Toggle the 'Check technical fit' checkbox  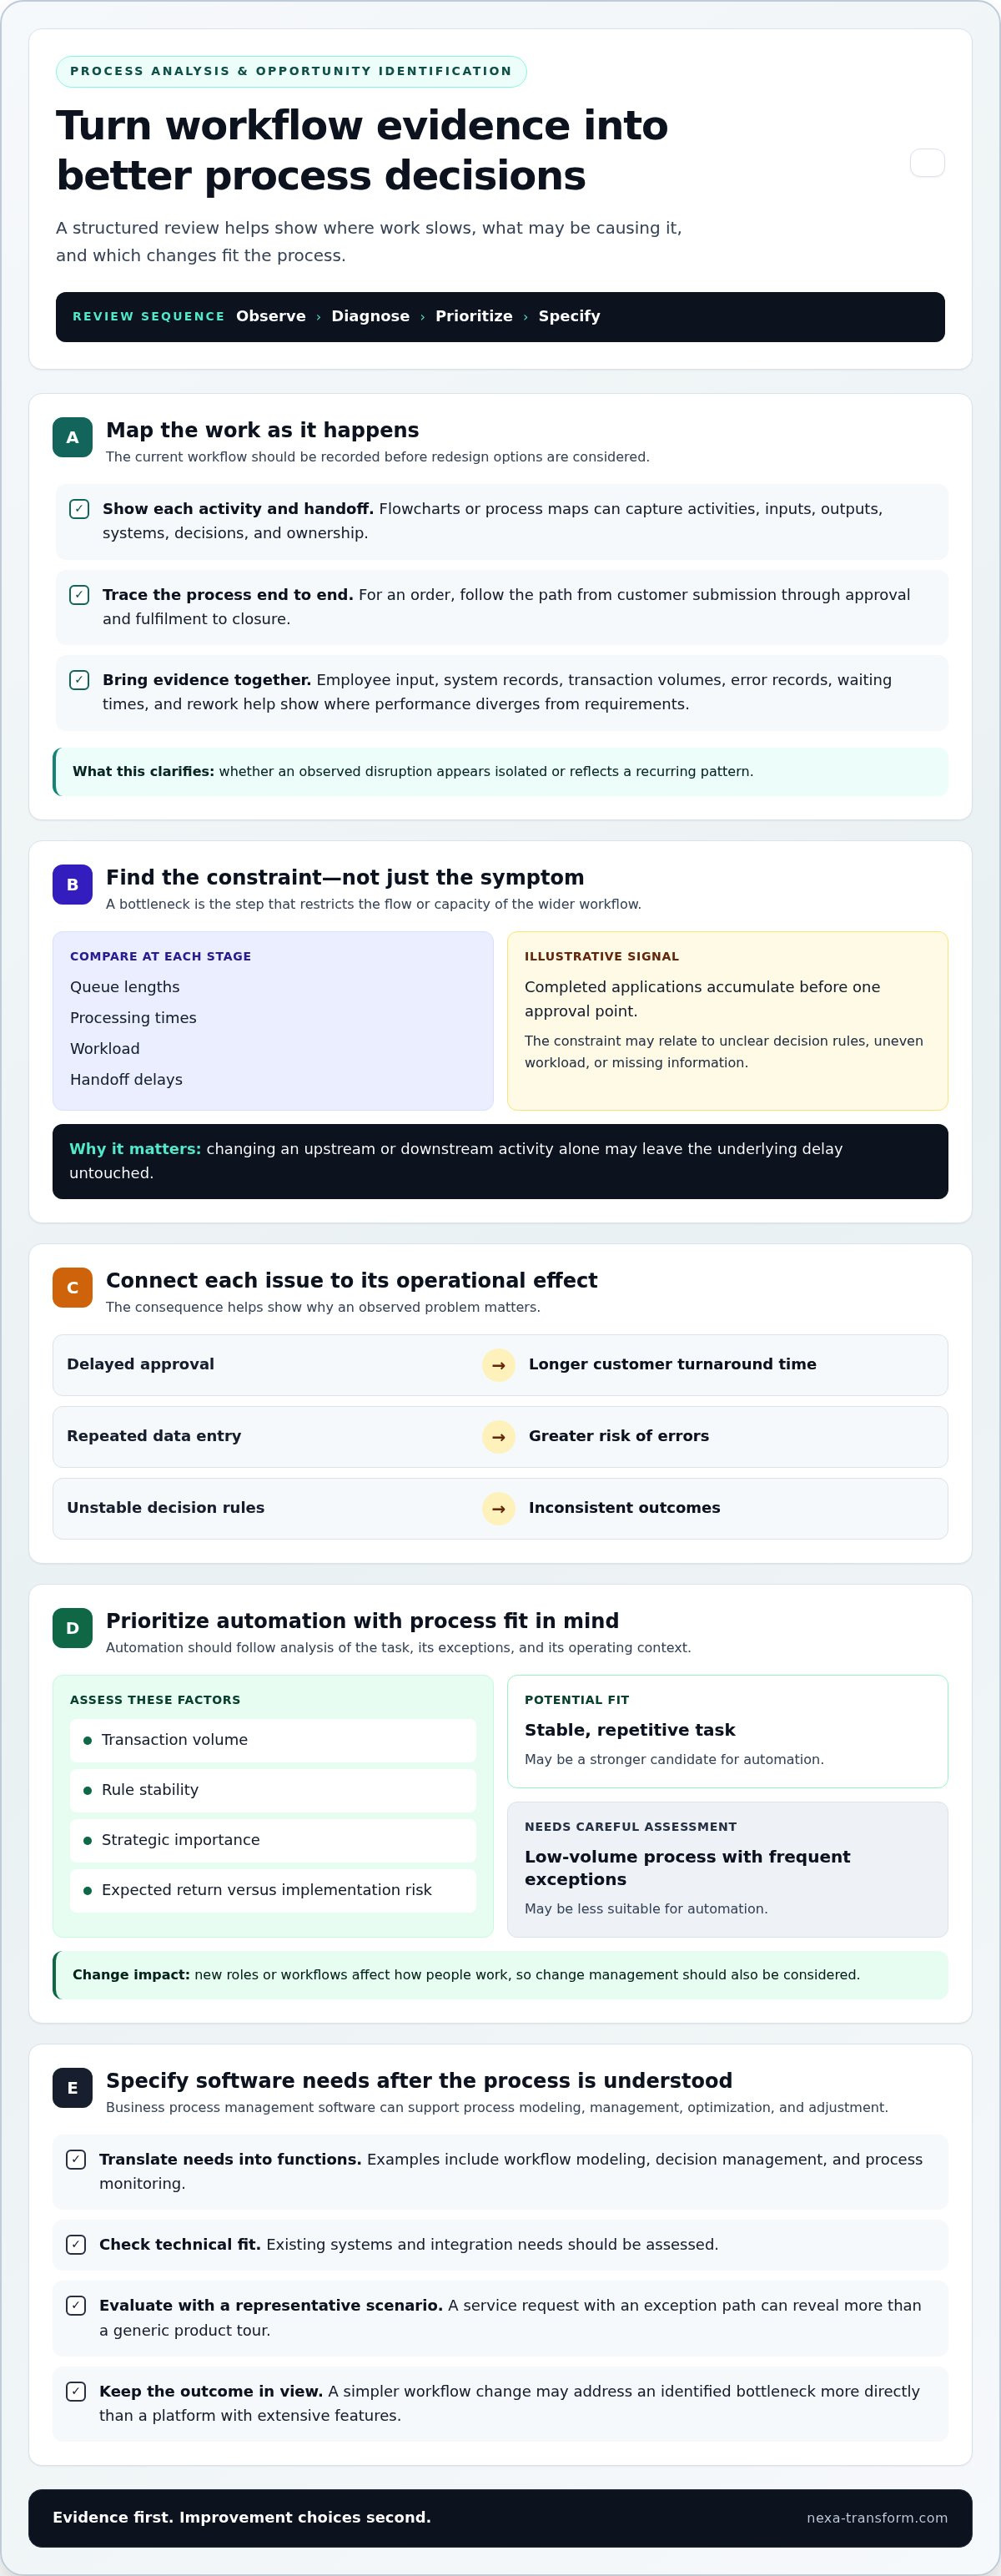coord(76,2244)
